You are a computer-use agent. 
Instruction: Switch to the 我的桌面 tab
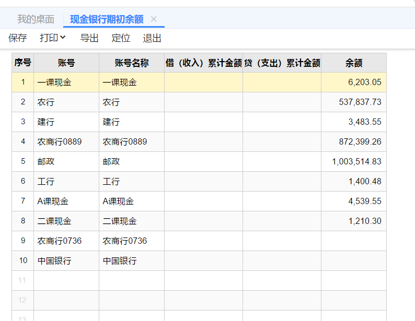(36, 19)
